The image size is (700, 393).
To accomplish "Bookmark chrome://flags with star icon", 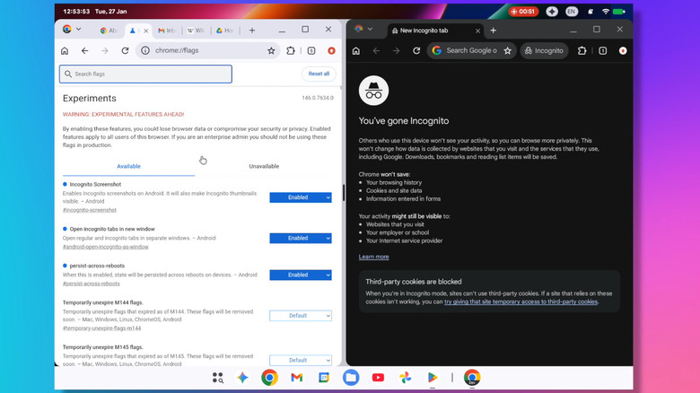I will (271, 51).
